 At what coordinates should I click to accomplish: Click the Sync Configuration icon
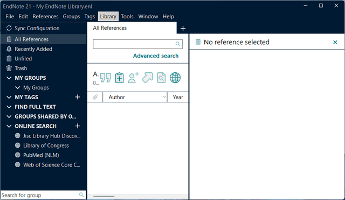click(x=9, y=28)
